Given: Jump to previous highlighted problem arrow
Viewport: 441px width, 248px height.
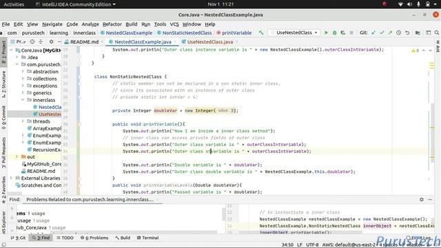Looking at the screenshot, I should [x=424, y=50].
